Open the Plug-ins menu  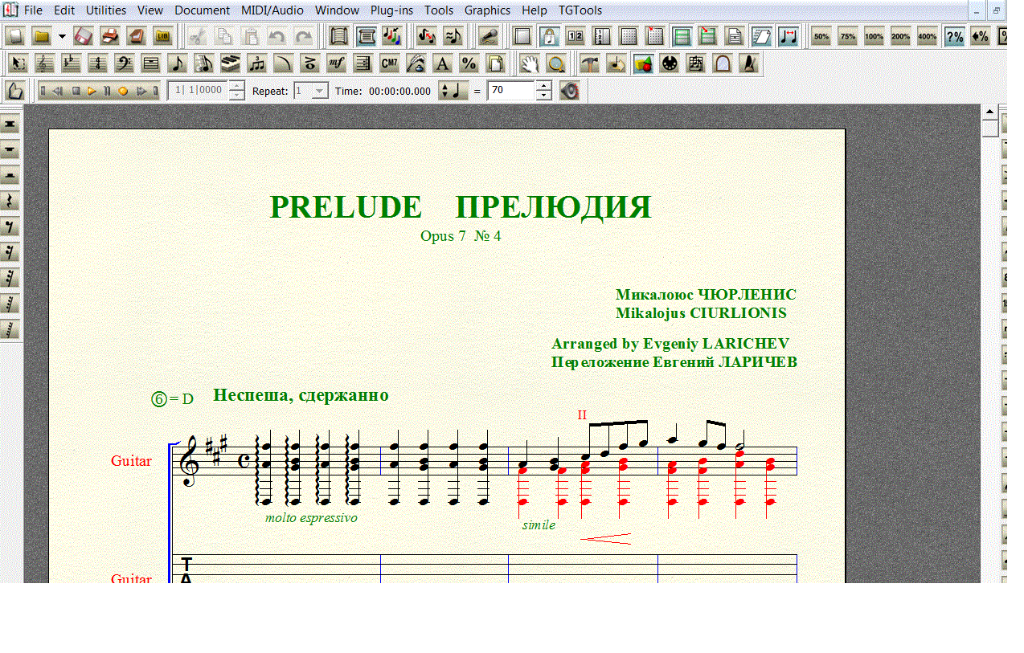(x=391, y=10)
